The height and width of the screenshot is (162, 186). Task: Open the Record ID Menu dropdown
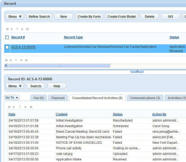[x=15, y=86]
